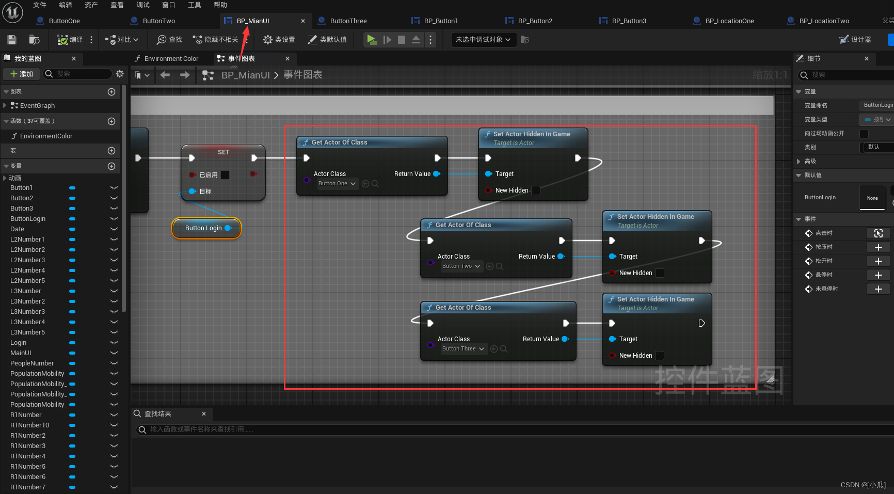The width and height of the screenshot is (894, 494).
Task: Select the EnvironmentColor function
Action: click(46, 136)
